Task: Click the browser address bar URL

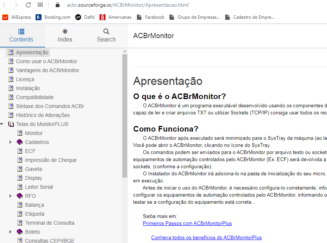Action: [x=128, y=5]
